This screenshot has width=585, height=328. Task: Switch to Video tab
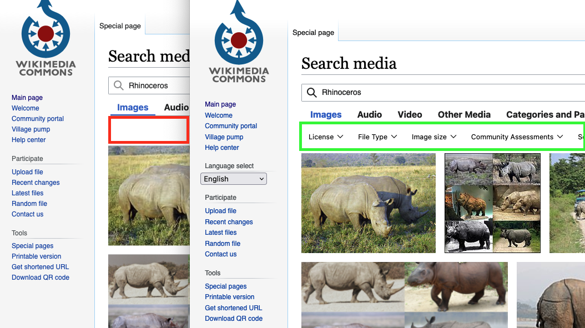410,114
